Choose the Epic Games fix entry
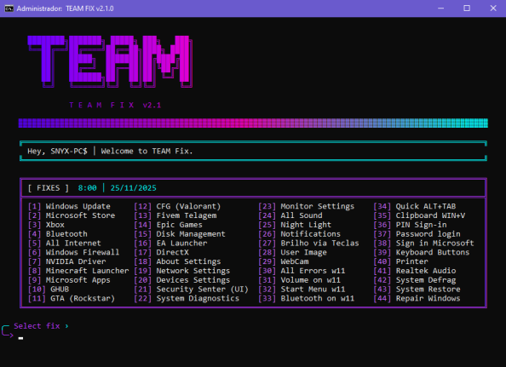Viewport: 506px width, 367px height. 168,225
